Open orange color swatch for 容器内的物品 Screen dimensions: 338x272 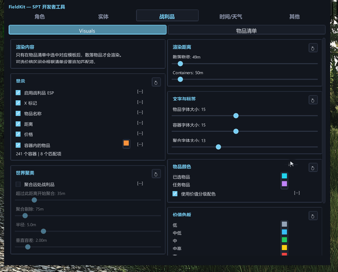[x=126, y=143]
